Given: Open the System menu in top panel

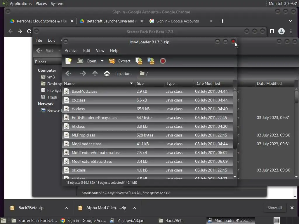Looking at the screenshot, I should [57, 3].
